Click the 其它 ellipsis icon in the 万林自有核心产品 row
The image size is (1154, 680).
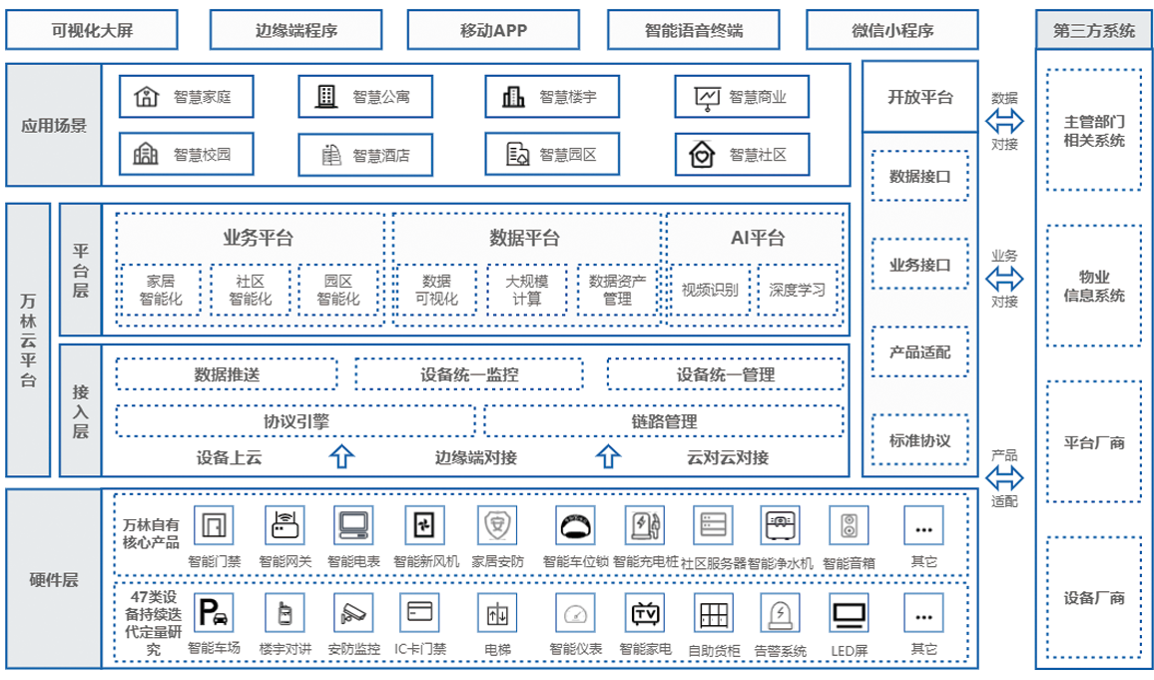(923, 526)
